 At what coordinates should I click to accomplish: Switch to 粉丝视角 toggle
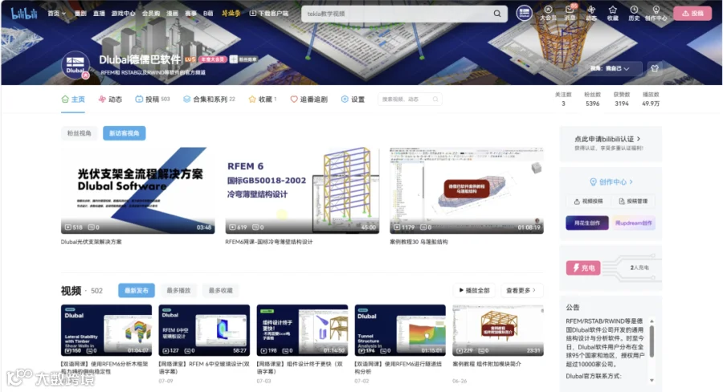tap(80, 133)
